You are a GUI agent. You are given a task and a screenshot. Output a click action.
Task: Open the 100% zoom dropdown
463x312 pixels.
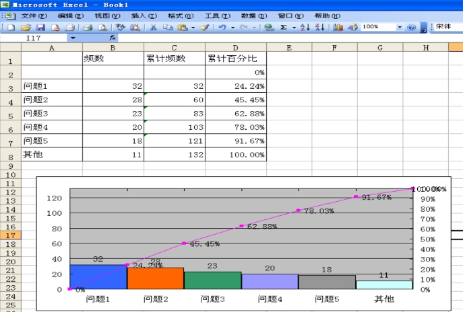pyautogui.click(x=400, y=28)
